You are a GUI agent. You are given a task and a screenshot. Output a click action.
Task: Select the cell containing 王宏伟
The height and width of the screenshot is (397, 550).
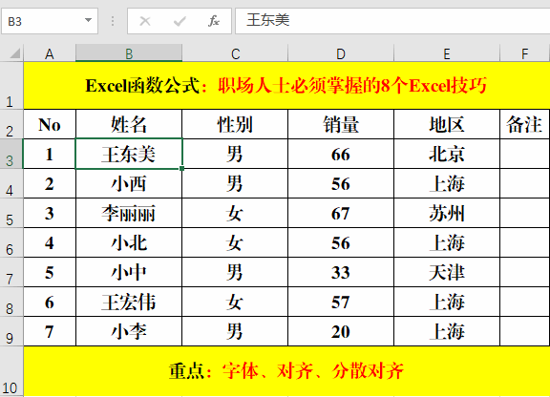(129, 302)
